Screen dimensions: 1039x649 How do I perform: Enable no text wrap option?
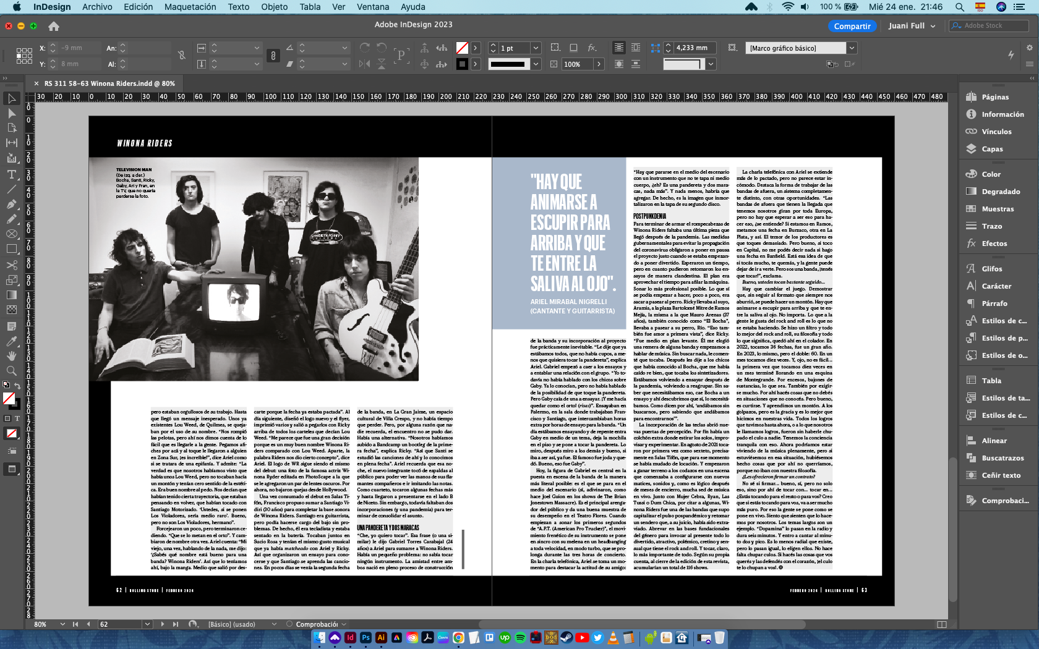point(619,48)
